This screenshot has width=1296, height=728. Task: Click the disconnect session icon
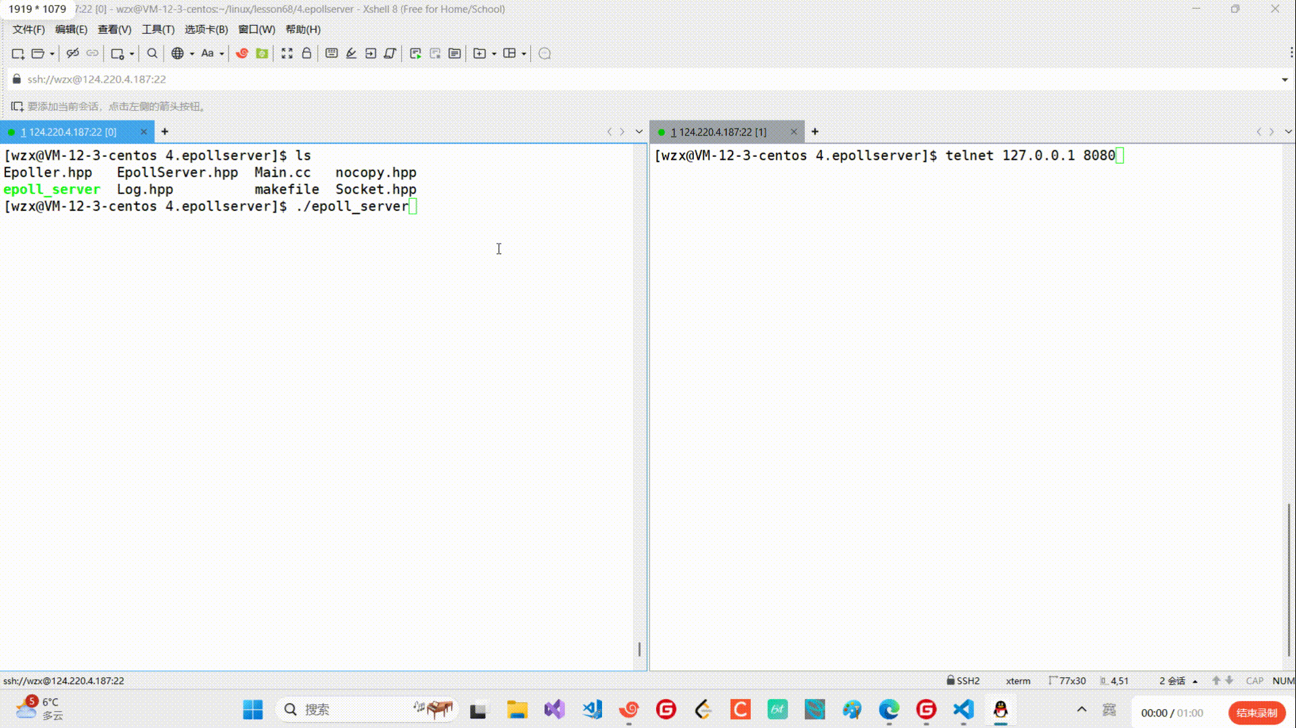point(72,53)
